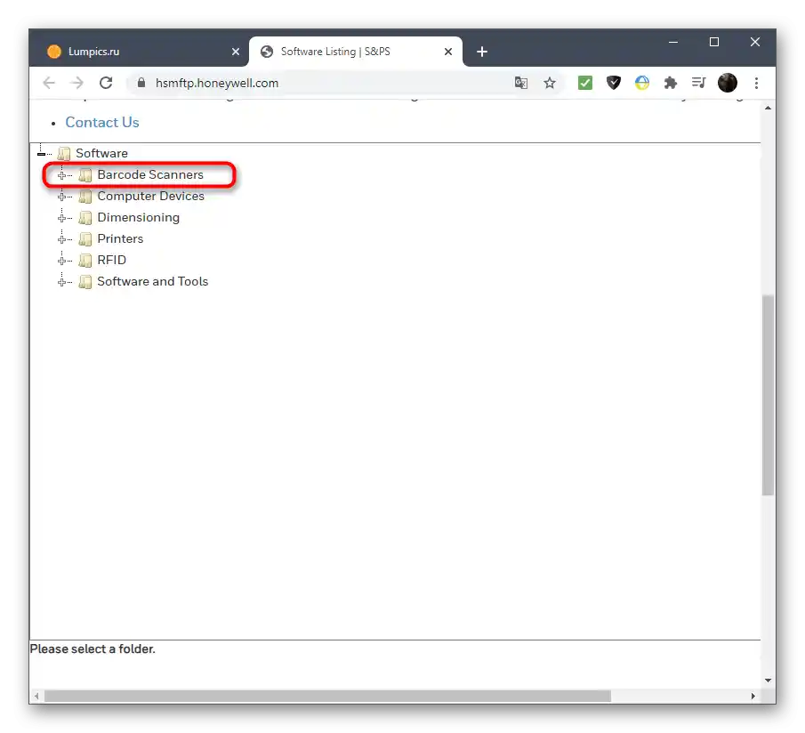
Task: Collapse the Software root folder
Action: click(x=41, y=154)
